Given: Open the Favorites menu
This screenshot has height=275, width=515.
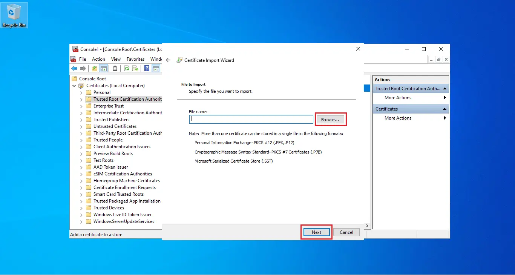Looking at the screenshot, I should (135, 59).
